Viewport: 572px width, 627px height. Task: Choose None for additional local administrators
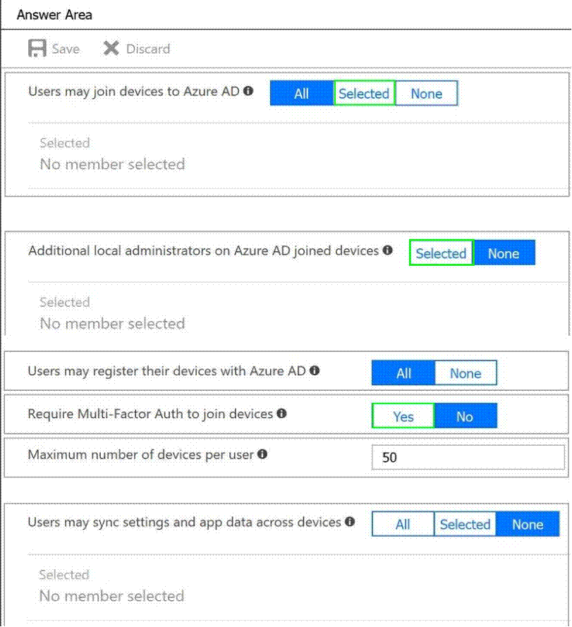504,253
